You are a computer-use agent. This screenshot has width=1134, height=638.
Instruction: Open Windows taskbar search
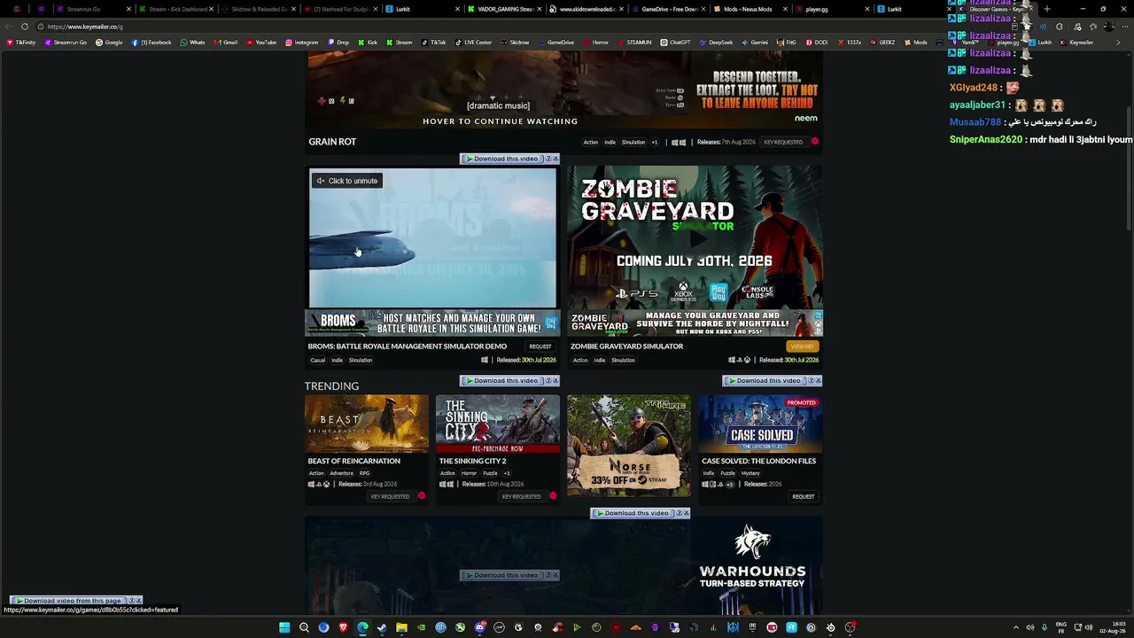[304, 627]
